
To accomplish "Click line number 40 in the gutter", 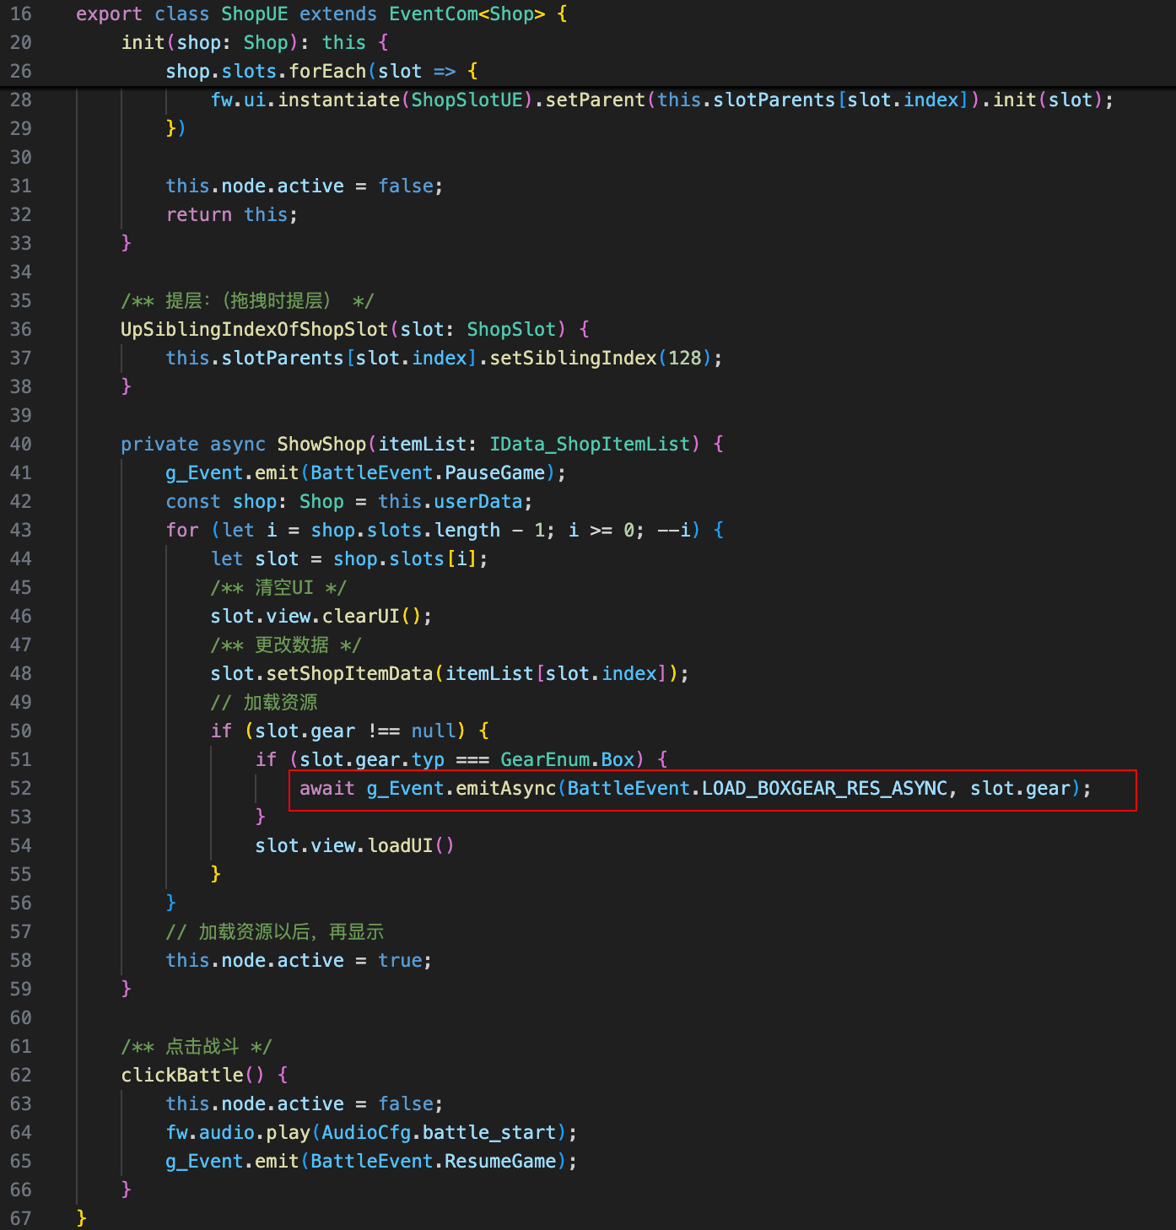I will 21,444.
